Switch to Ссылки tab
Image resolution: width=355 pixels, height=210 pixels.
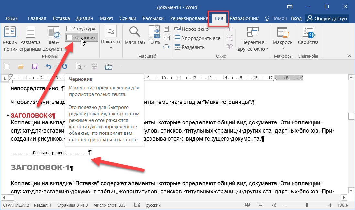(x=128, y=18)
